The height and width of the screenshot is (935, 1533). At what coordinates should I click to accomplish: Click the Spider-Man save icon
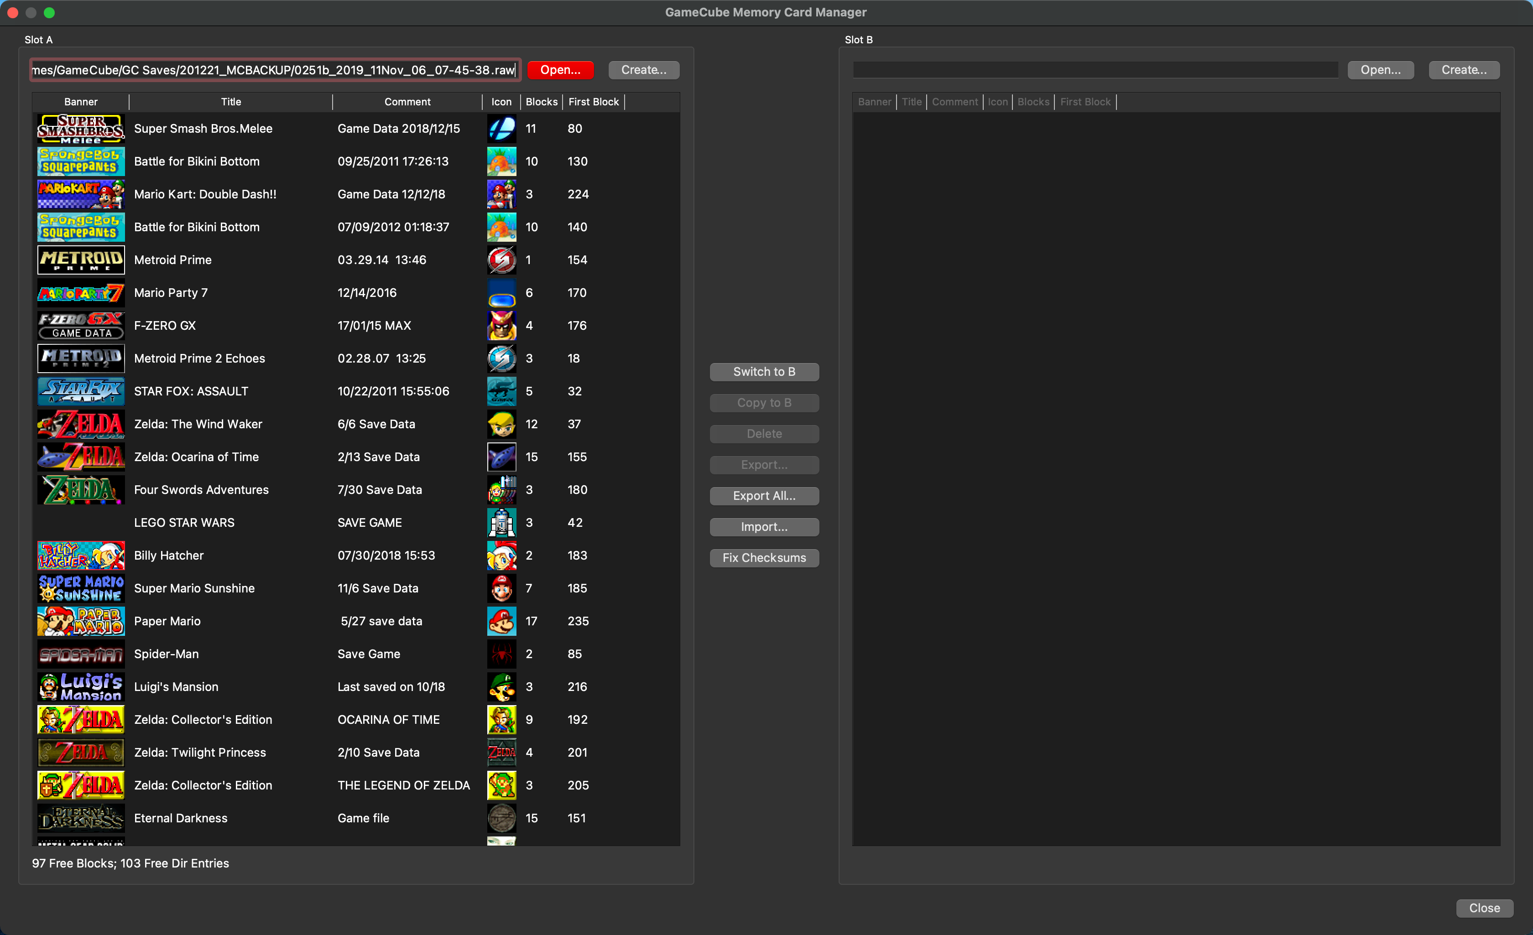501,654
